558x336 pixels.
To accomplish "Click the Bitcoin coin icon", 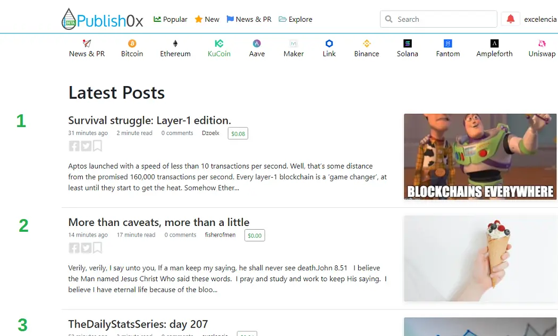I will tap(132, 44).
